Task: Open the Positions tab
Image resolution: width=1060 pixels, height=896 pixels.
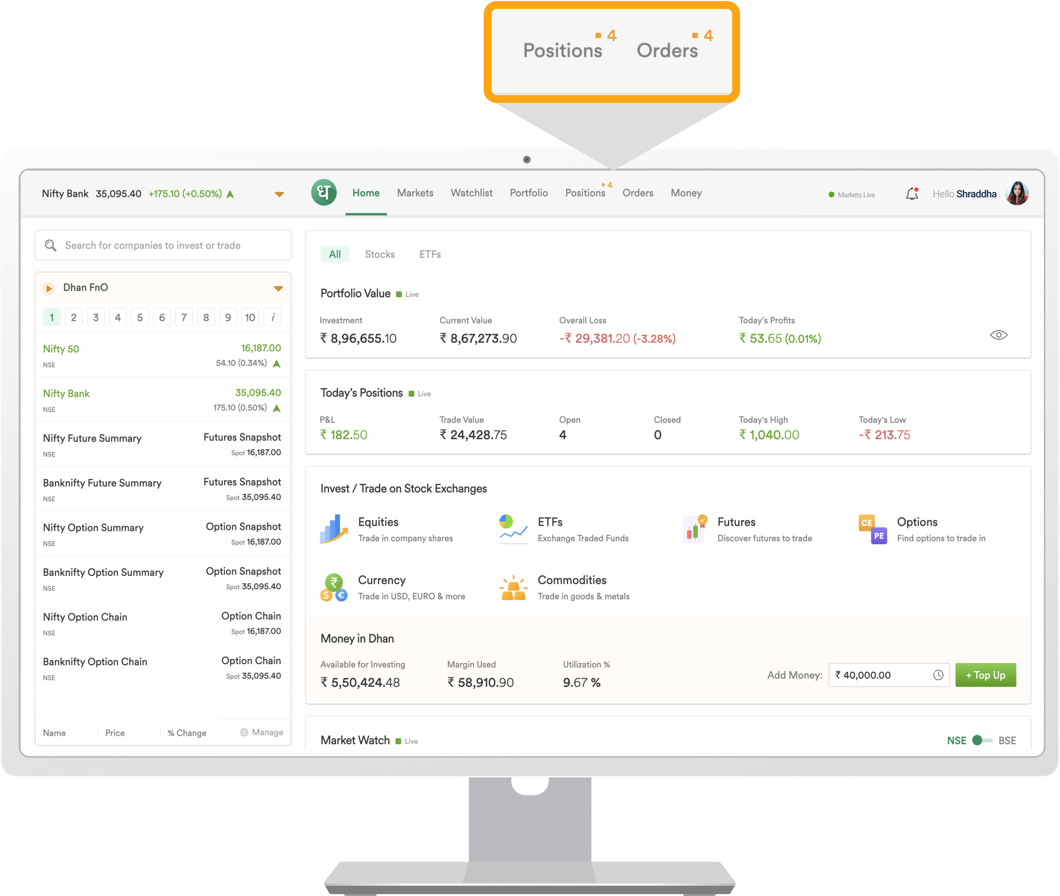Action: [x=585, y=193]
